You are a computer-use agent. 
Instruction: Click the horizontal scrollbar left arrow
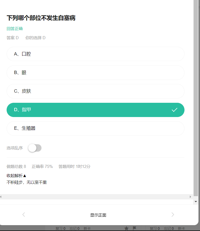[x=1, y=197]
